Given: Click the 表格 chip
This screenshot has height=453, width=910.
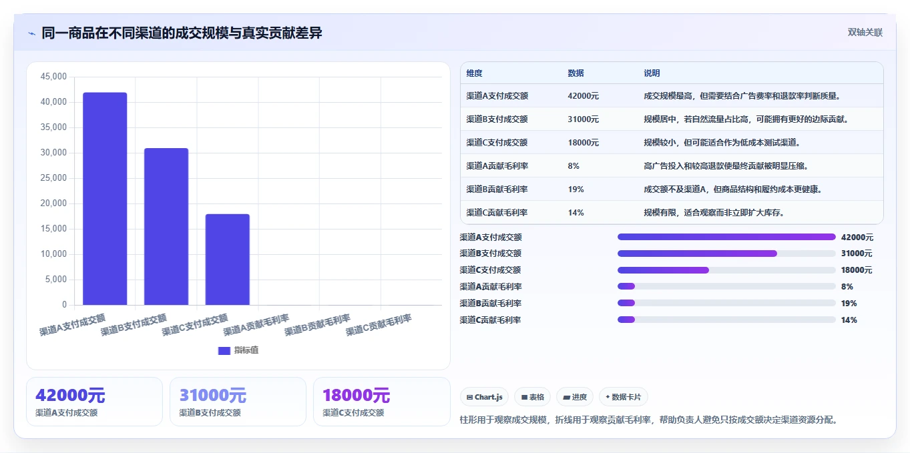Looking at the screenshot, I should (533, 397).
